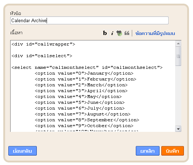
Task: Focus the title field containing Calendar Archive
Action: (89, 20)
